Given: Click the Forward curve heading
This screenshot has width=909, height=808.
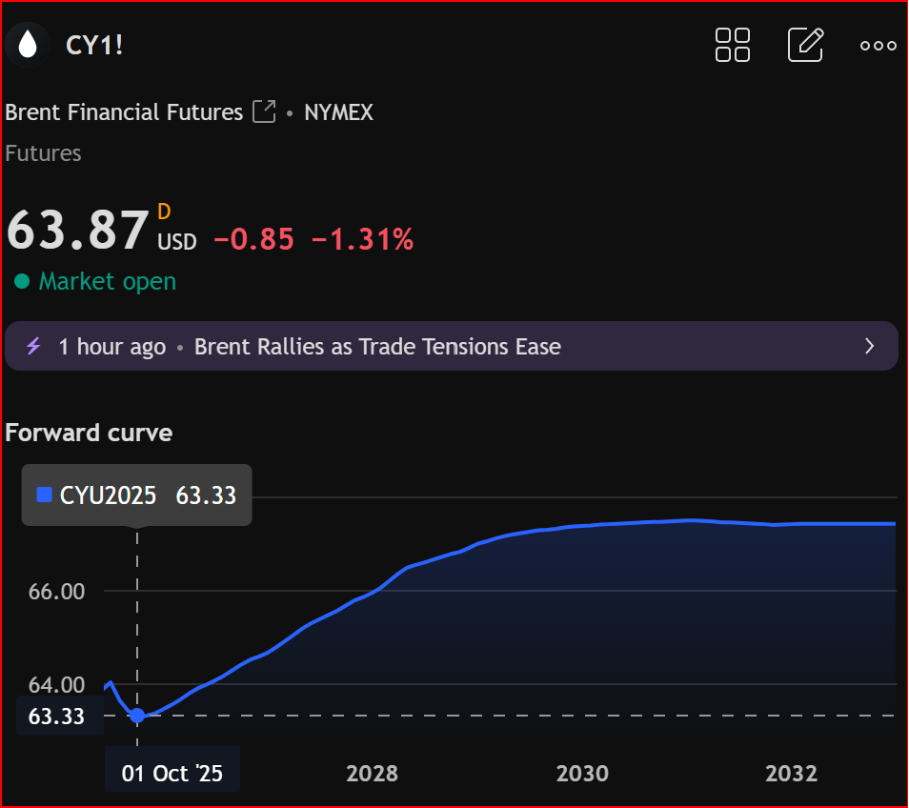Looking at the screenshot, I should pyautogui.click(x=89, y=433).
